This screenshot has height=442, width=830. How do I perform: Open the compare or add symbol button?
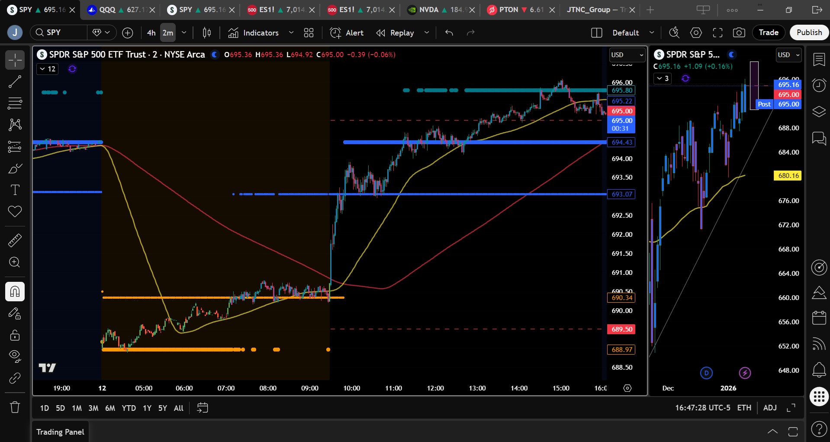(128, 32)
